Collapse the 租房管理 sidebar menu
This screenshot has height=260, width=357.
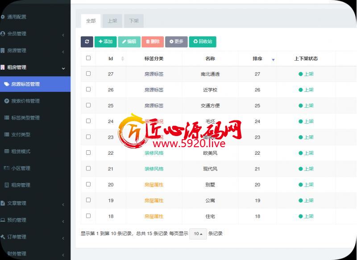pyautogui.click(x=63, y=68)
